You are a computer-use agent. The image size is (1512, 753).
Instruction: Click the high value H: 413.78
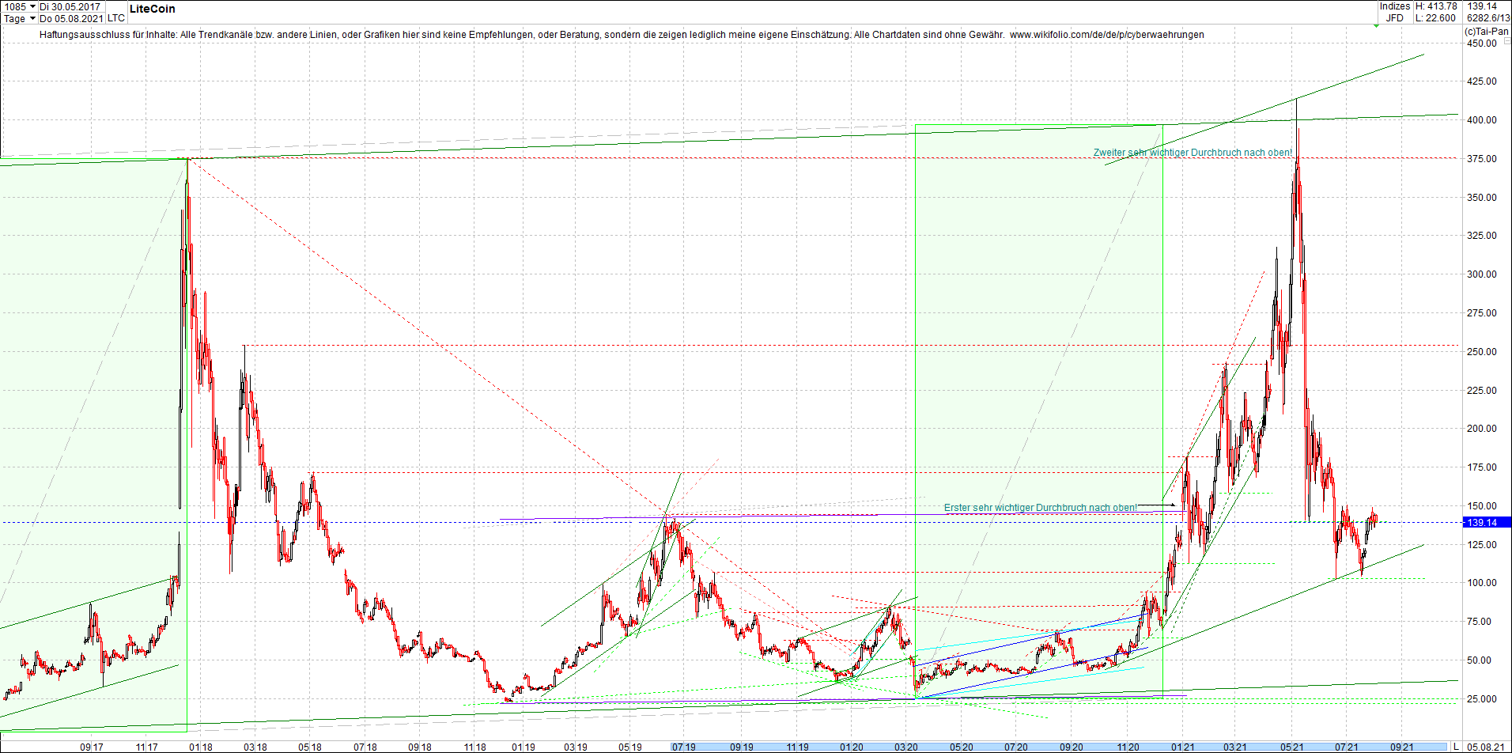(x=1436, y=6)
